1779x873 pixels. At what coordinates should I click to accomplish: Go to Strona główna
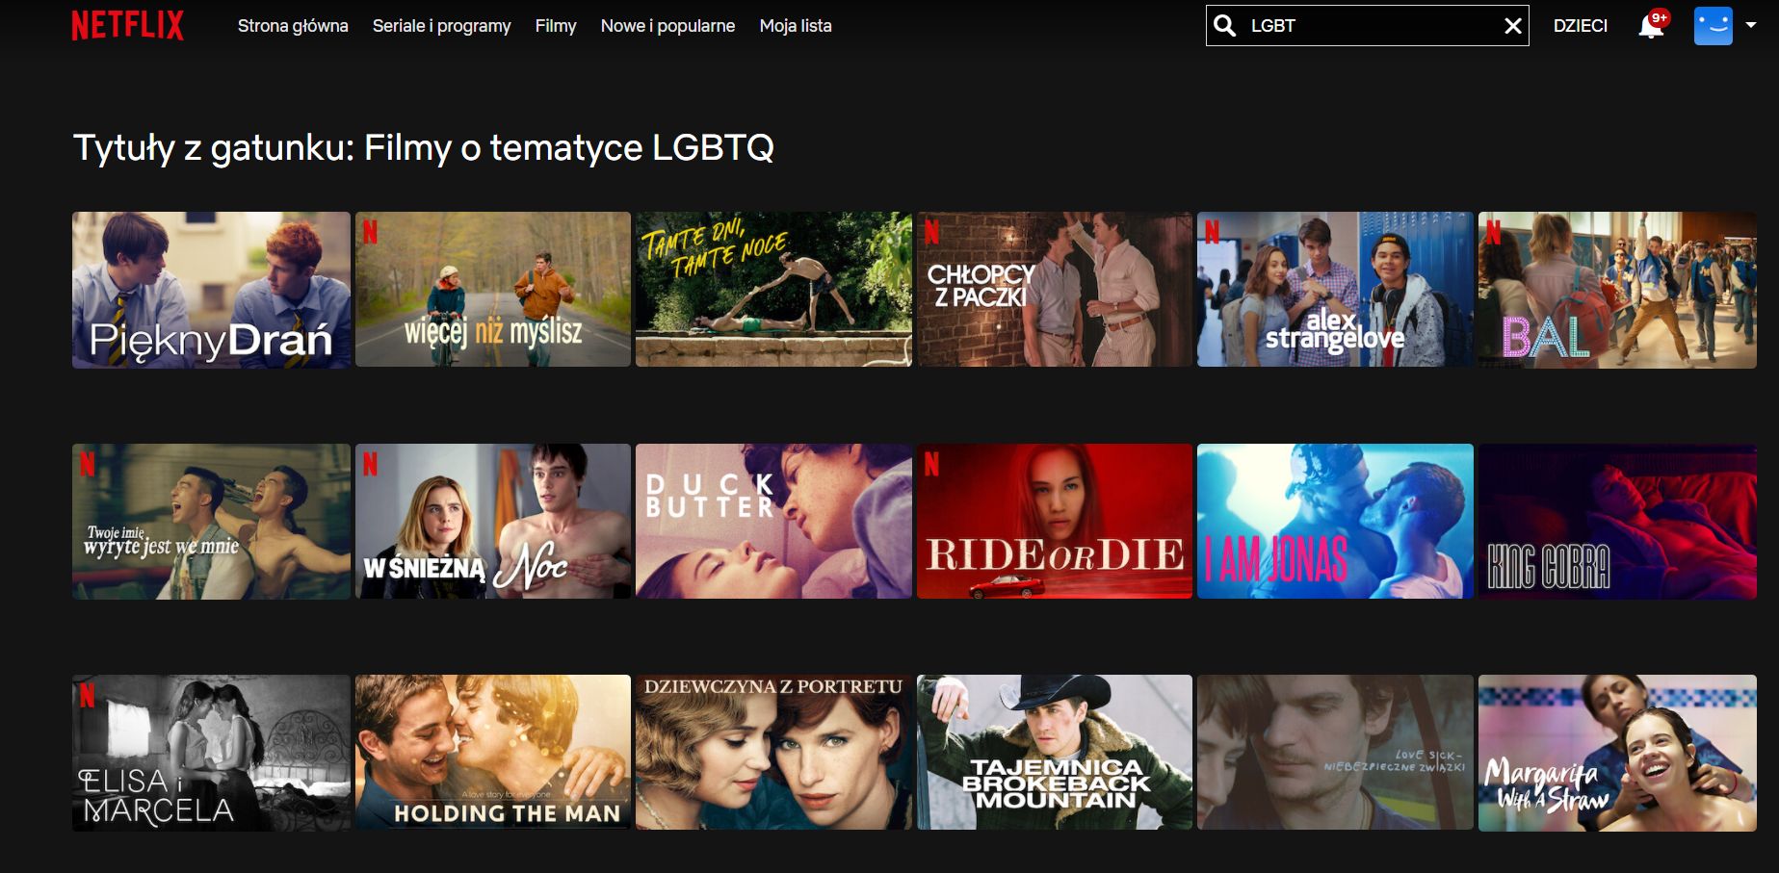(293, 26)
